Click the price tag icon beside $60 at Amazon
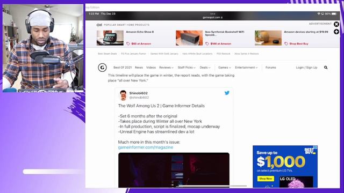This screenshot has width=344, height=193. point(128,44)
